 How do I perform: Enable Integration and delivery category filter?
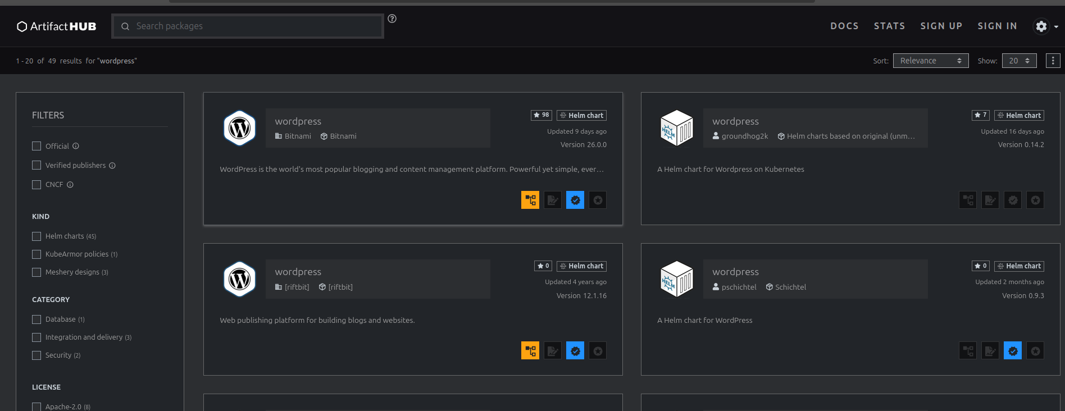point(37,337)
